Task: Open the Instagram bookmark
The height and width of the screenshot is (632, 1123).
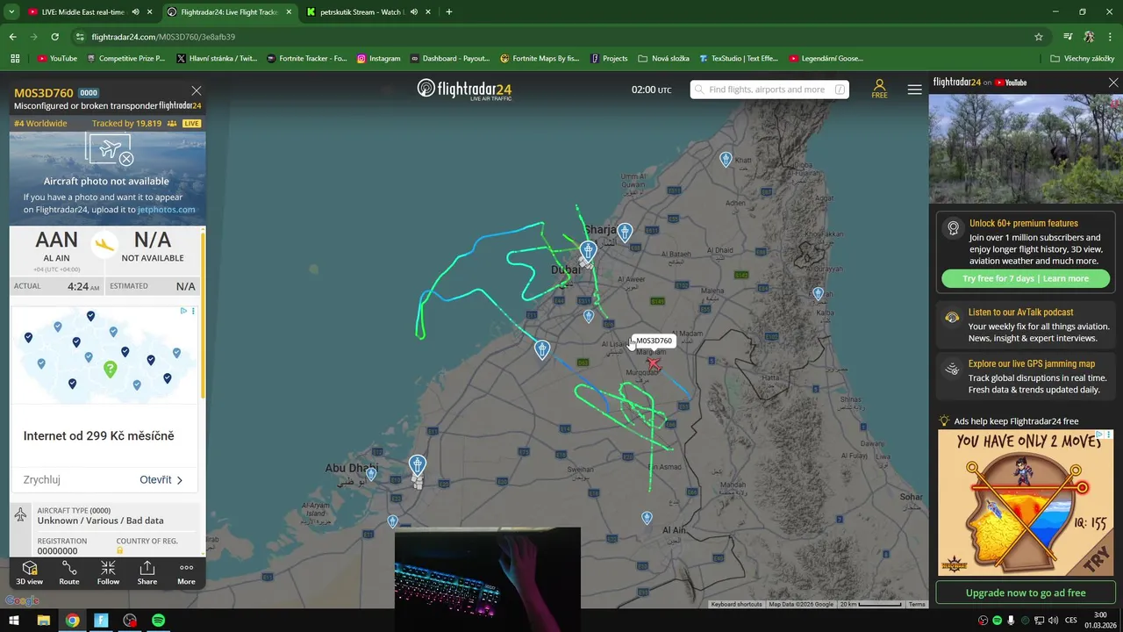Action: click(378, 59)
